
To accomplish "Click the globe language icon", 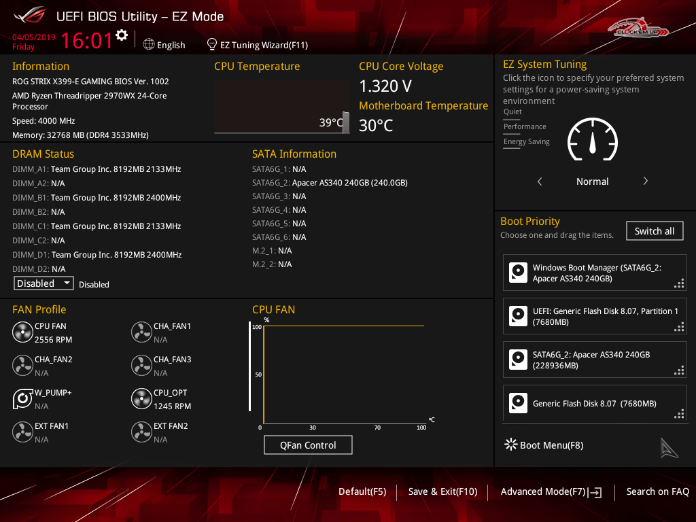I will 150,45.
